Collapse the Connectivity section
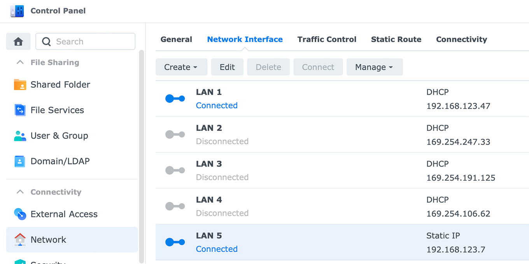This screenshot has height=264, width=529. point(20,192)
